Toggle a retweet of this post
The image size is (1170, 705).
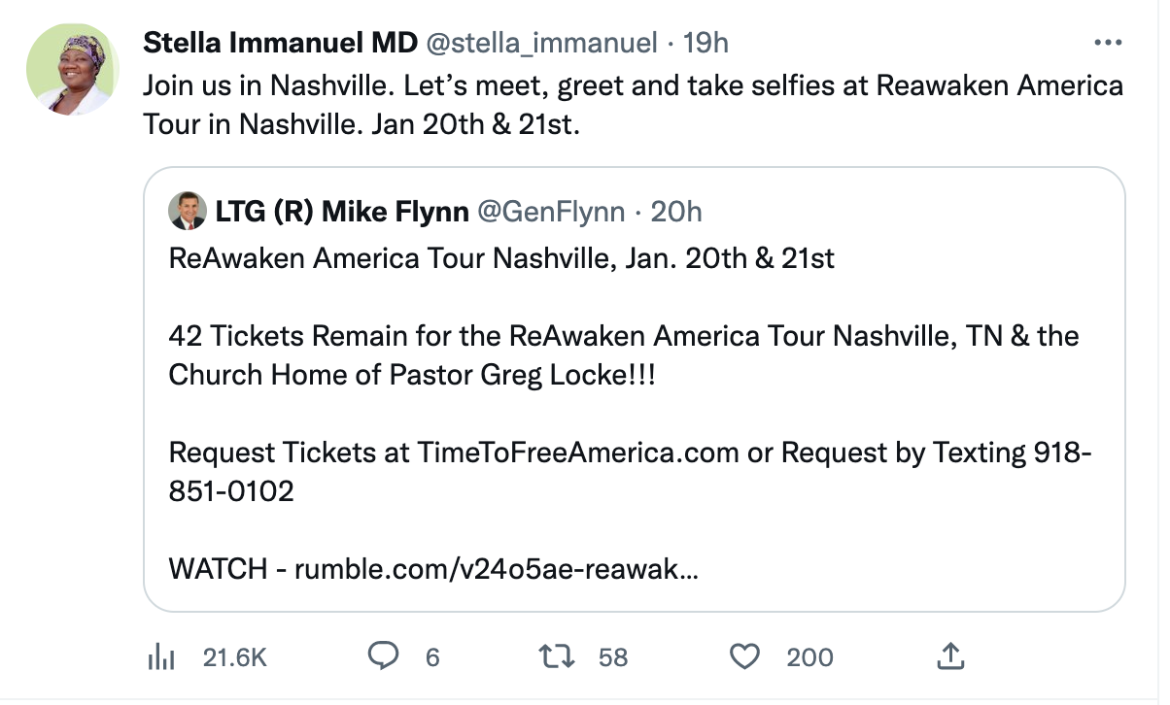click(x=555, y=656)
